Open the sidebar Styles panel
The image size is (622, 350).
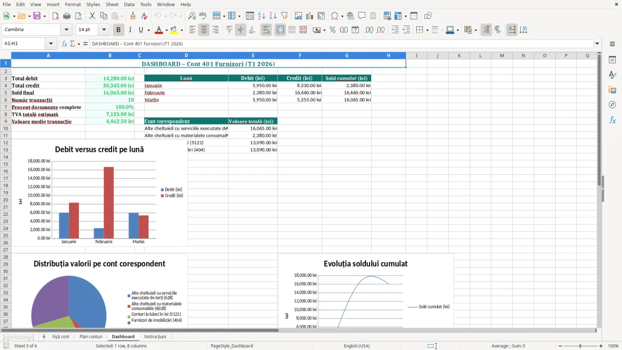click(612, 75)
